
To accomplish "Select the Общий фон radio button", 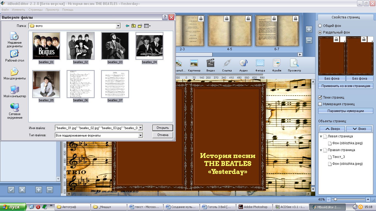I will click(320, 26).
